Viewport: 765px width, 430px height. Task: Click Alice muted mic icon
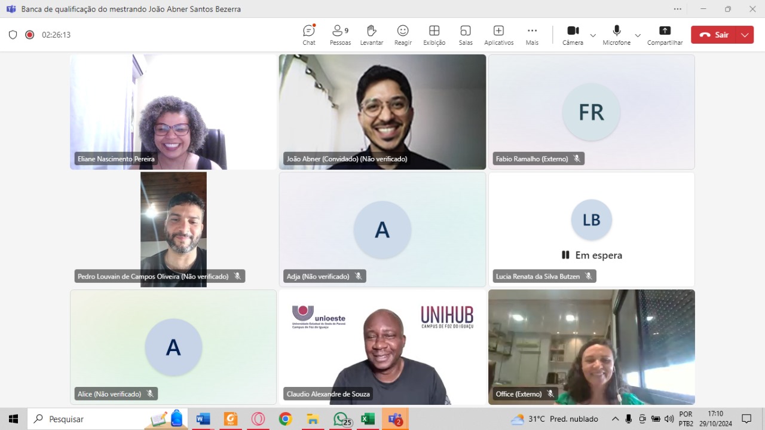click(x=150, y=394)
